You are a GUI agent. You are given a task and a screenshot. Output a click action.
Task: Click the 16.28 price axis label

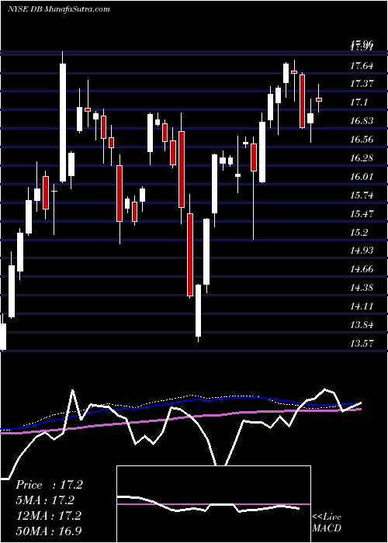pyautogui.click(x=362, y=158)
